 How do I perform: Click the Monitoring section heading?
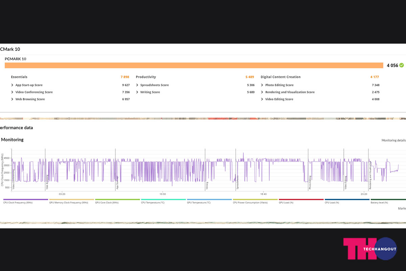[x=12, y=139]
